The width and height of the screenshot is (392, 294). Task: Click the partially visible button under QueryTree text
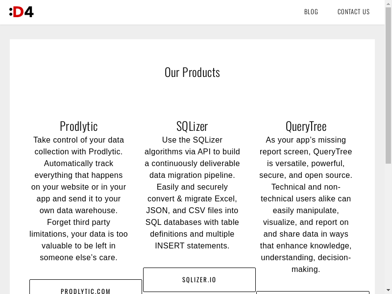click(x=313, y=293)
